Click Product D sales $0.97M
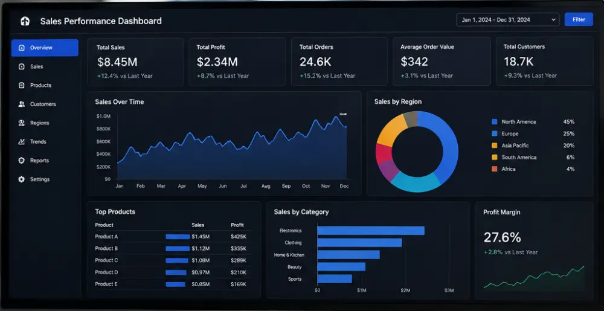The width and height of the screenshot is (604, 311). [201, 272]
